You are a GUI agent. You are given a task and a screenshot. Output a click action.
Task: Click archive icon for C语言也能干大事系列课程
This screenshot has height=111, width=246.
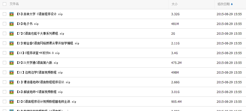pos(12,34)
